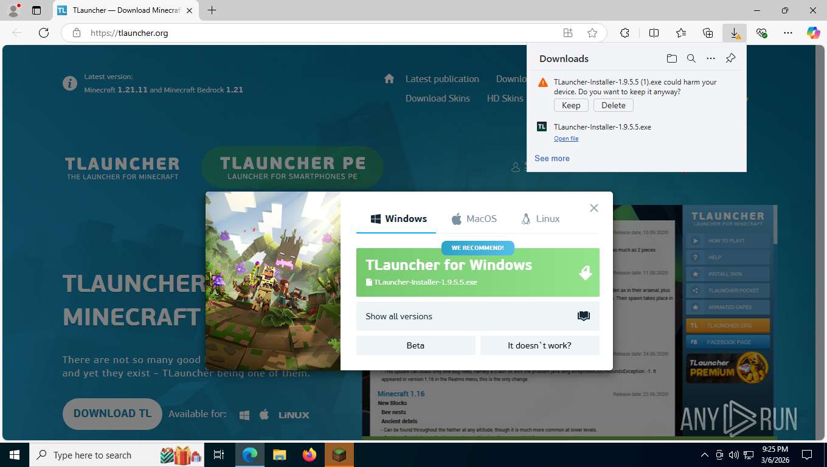This screenshot has height=467, width=827.
Task: Click the LINUX label beside Available for
Action: [x=294, y=415]
